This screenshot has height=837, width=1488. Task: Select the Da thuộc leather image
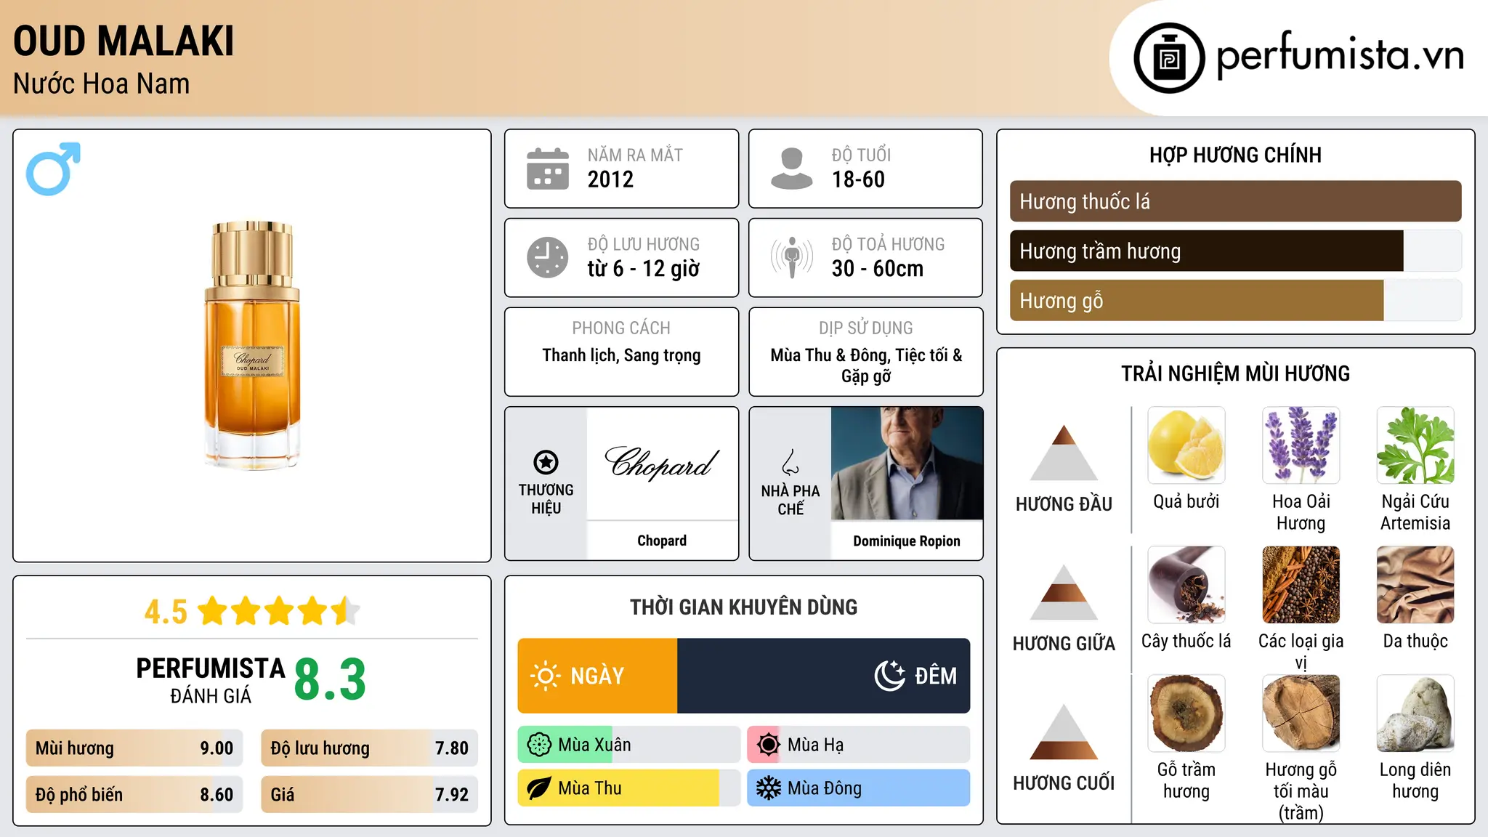(x=1415, y=585)
